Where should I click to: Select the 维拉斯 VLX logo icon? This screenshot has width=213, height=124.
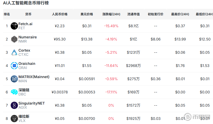[x=14, y=119]
